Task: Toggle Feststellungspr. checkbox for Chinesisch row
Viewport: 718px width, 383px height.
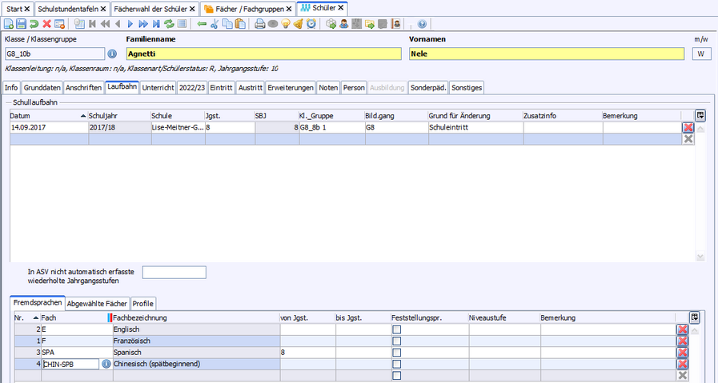Action: click(x=396, y=364)
